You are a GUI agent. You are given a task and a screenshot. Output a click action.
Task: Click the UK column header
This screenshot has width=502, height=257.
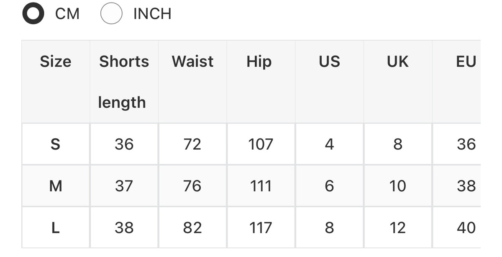click(x=398, y=81)
